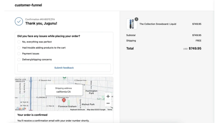This screenshot has width=219, height=123.
Task: Click the USD currency label
Action: coord(185,49)
